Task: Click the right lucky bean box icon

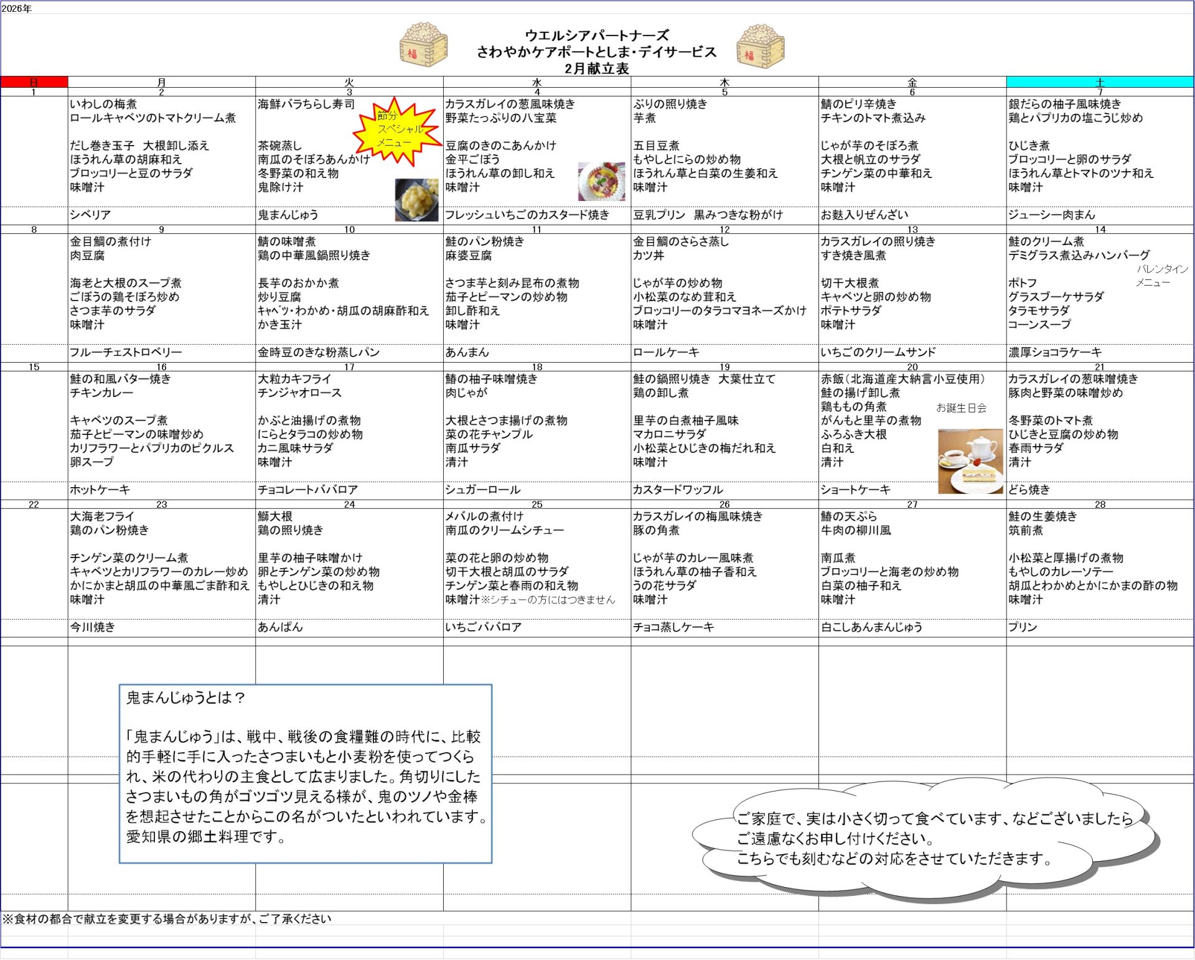Action: click(x=760, y=45)
